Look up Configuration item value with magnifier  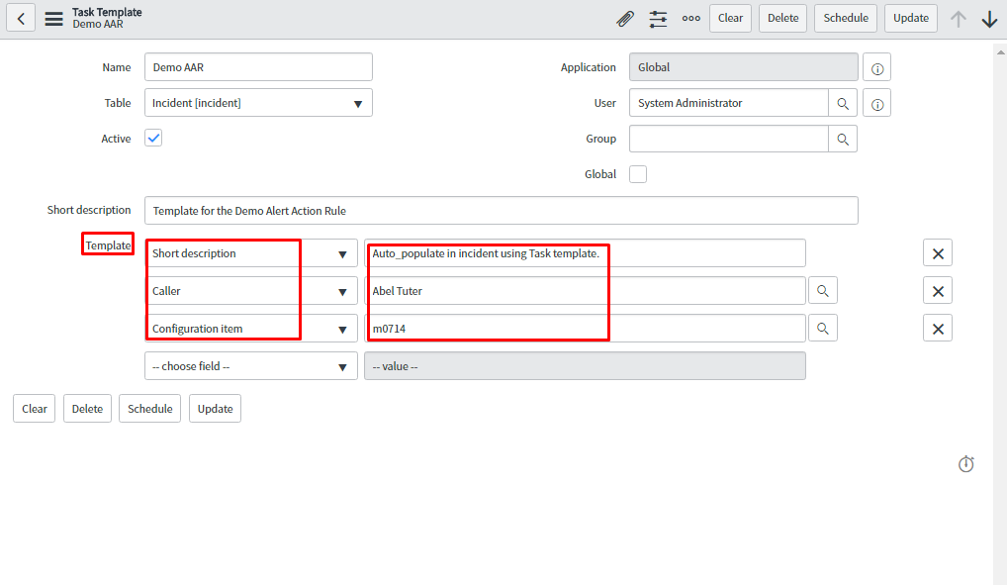823,329
